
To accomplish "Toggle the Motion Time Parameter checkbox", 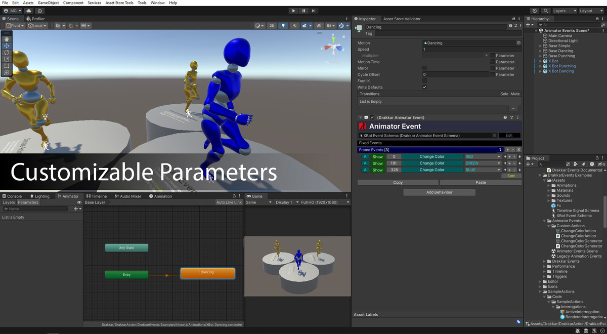I will point(493,62).
